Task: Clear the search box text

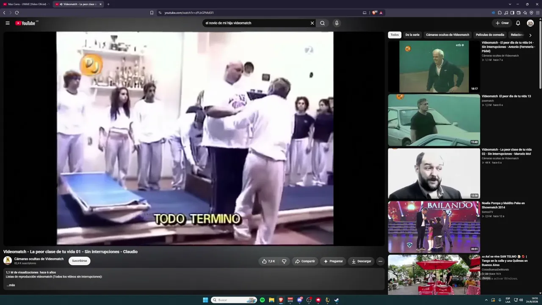Action: (312, 23)
